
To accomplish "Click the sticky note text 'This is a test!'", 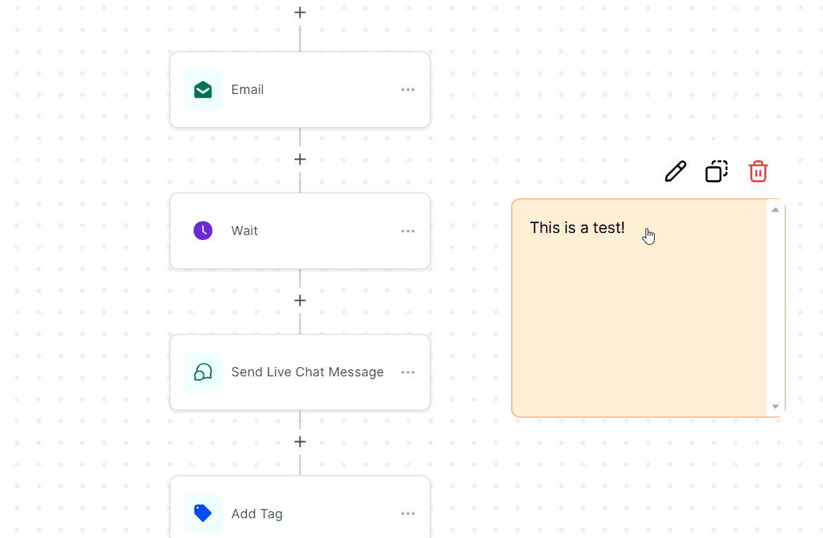I will point(577,227).
